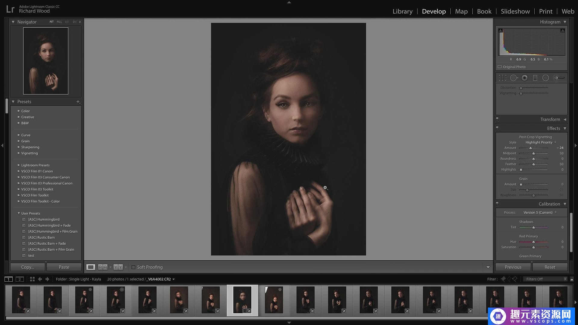
Task: Check the Original Photo box
Action: coord(500,67)
